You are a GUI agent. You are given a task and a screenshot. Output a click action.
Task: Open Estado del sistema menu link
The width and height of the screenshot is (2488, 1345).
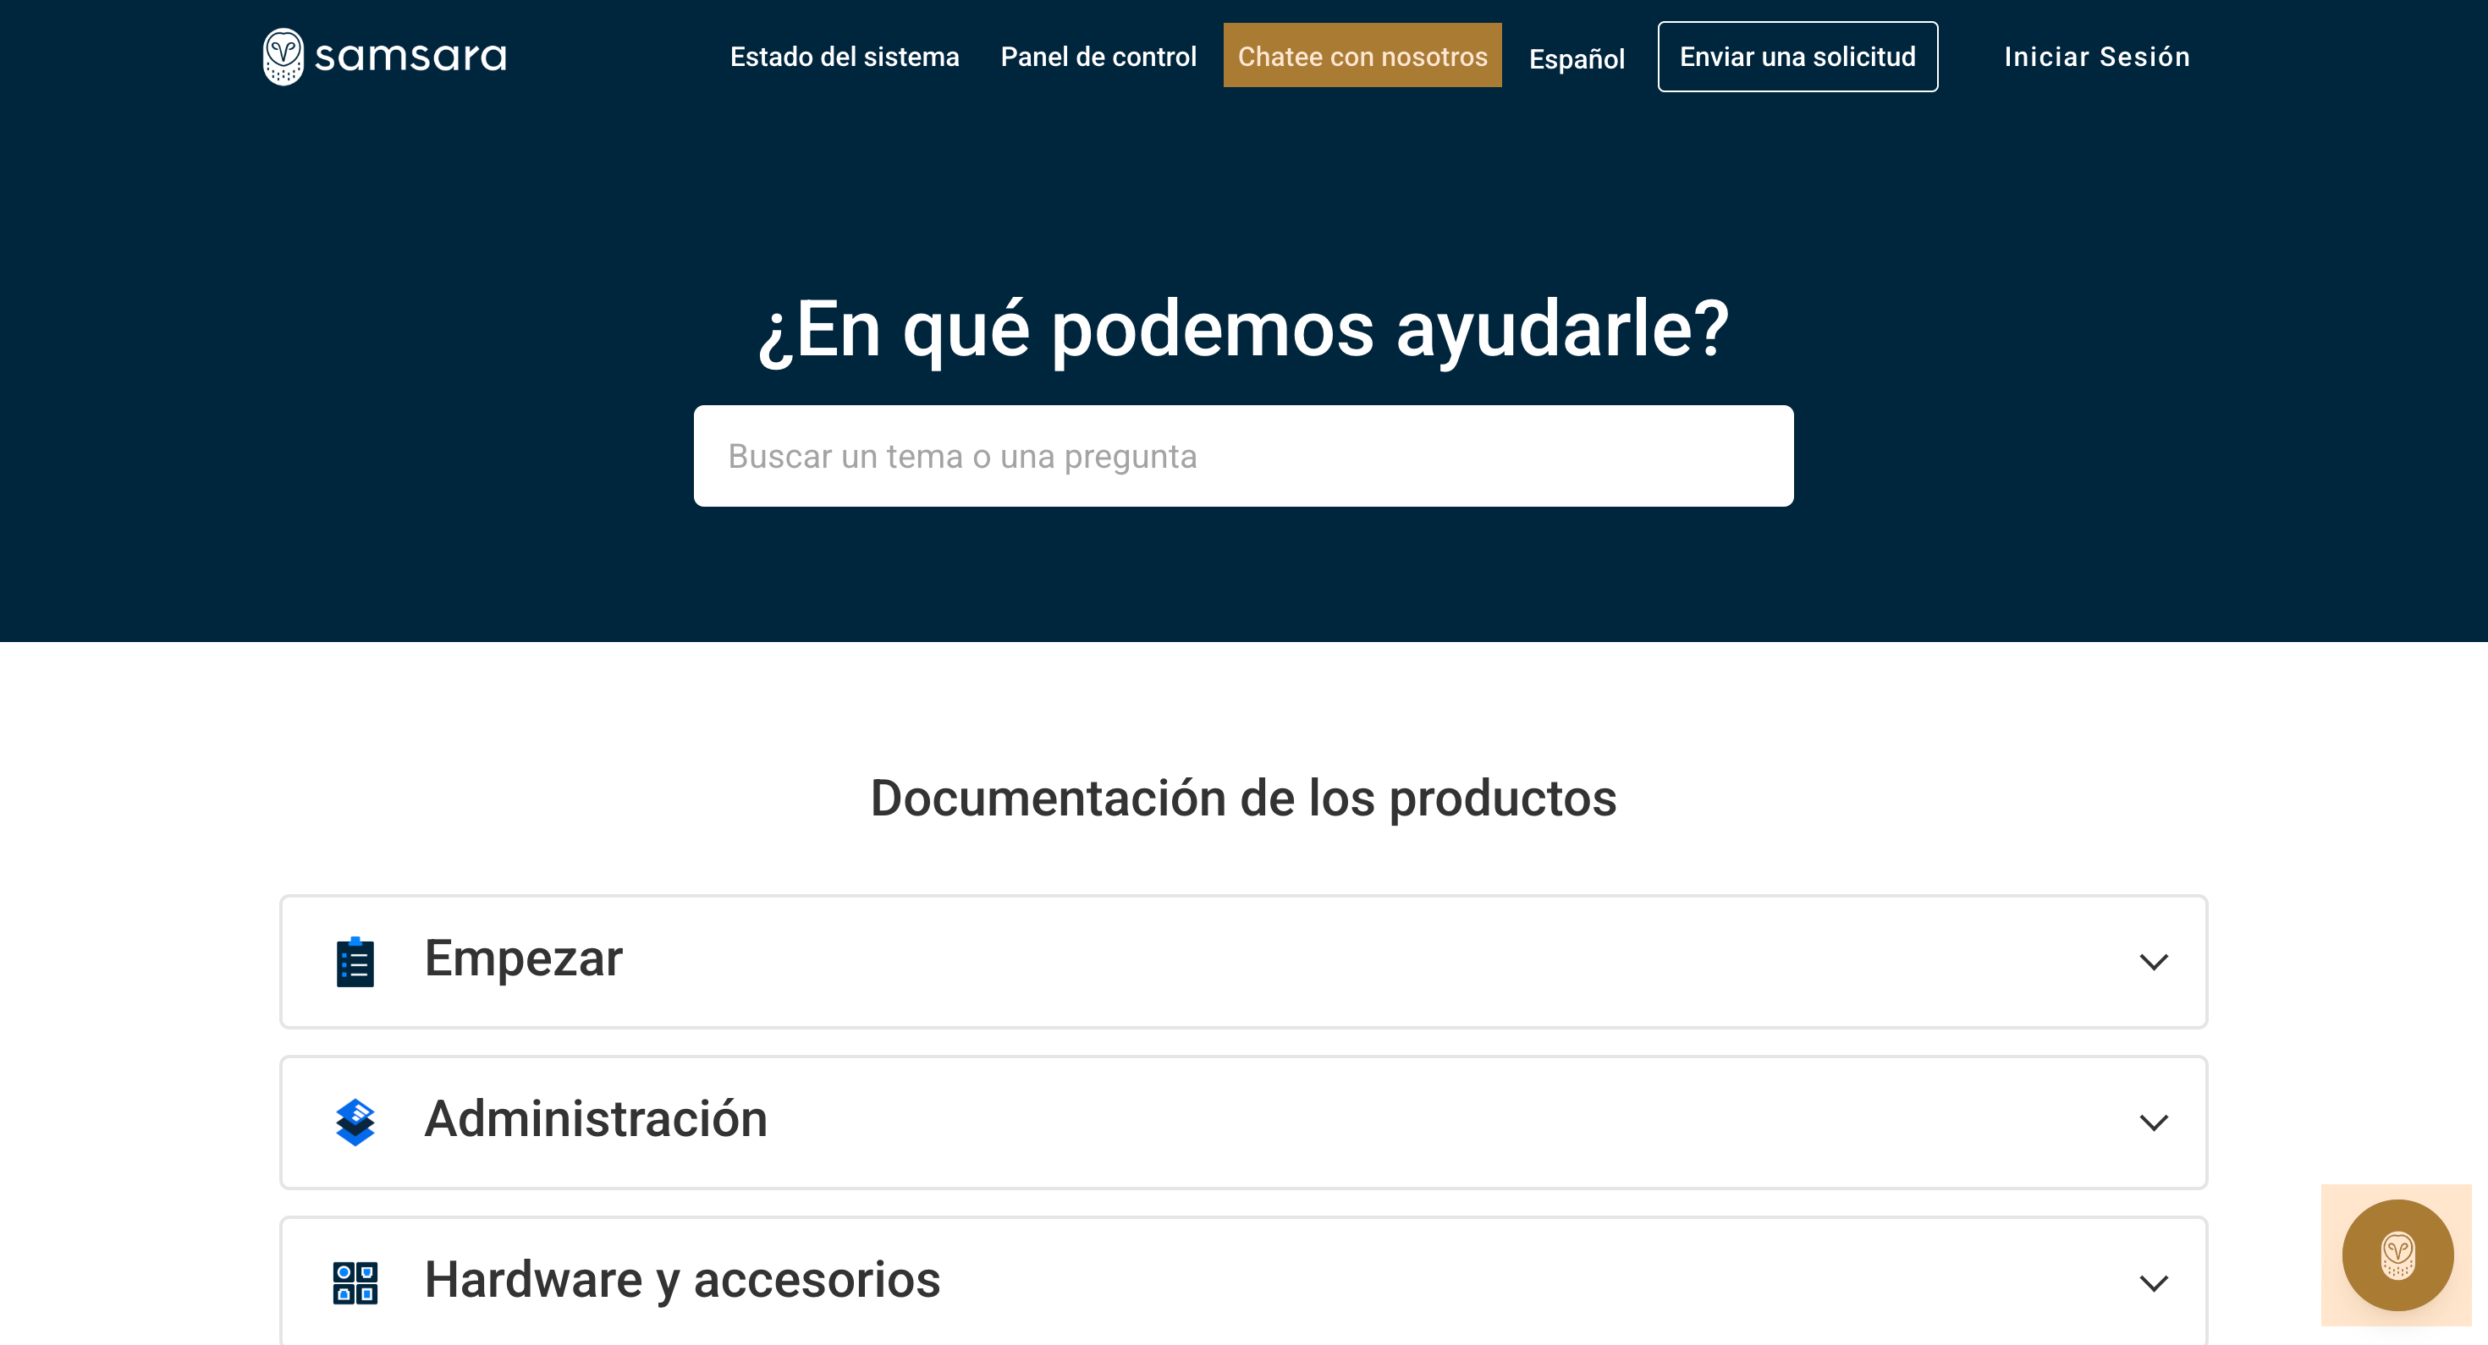[845, 57]
